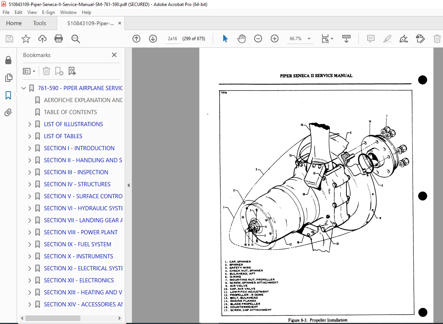
Task: Open the Window menu
Action: 68,12
